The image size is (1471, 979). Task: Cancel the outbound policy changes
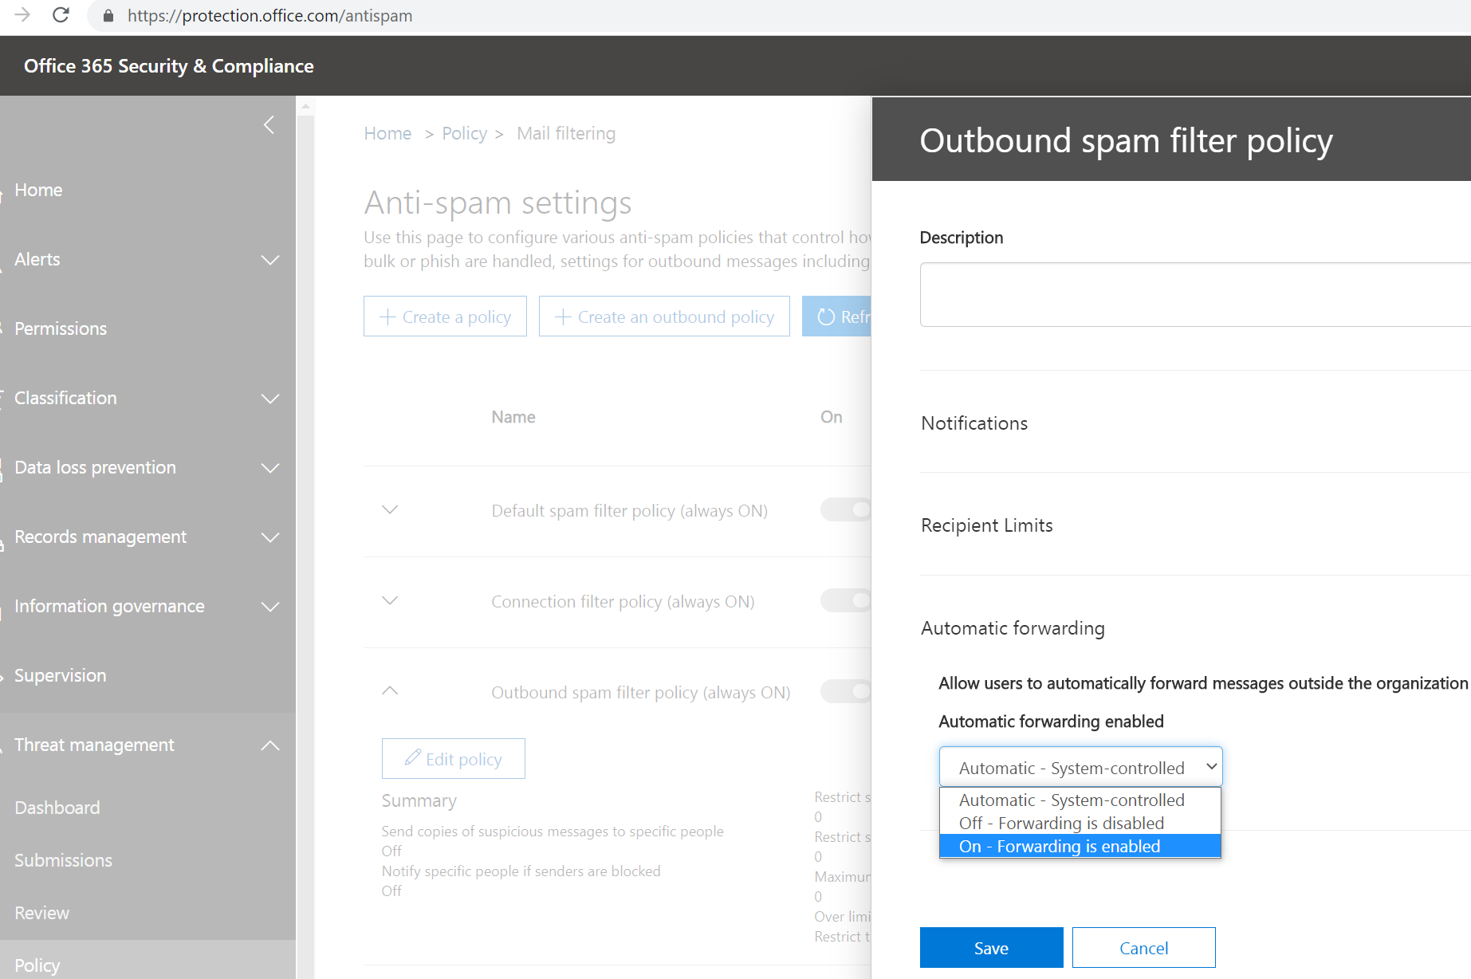pos(1143,948)
